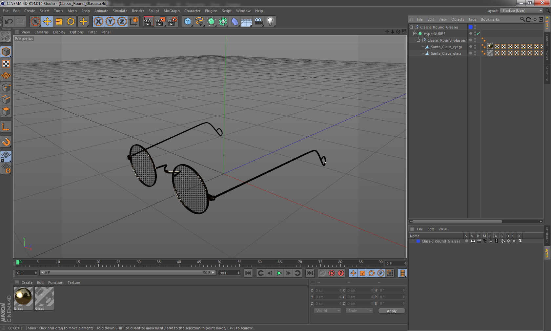
Task: Make object editable icon
Action: (6, 37)
